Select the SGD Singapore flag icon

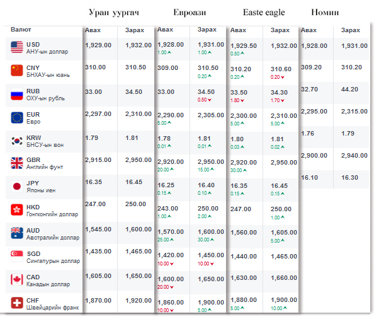(17, 257)
